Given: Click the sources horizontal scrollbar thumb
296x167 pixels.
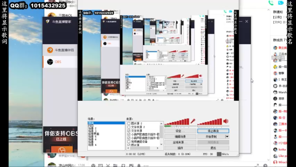Looking at the screenshot, I should click(x=140, y=148).
